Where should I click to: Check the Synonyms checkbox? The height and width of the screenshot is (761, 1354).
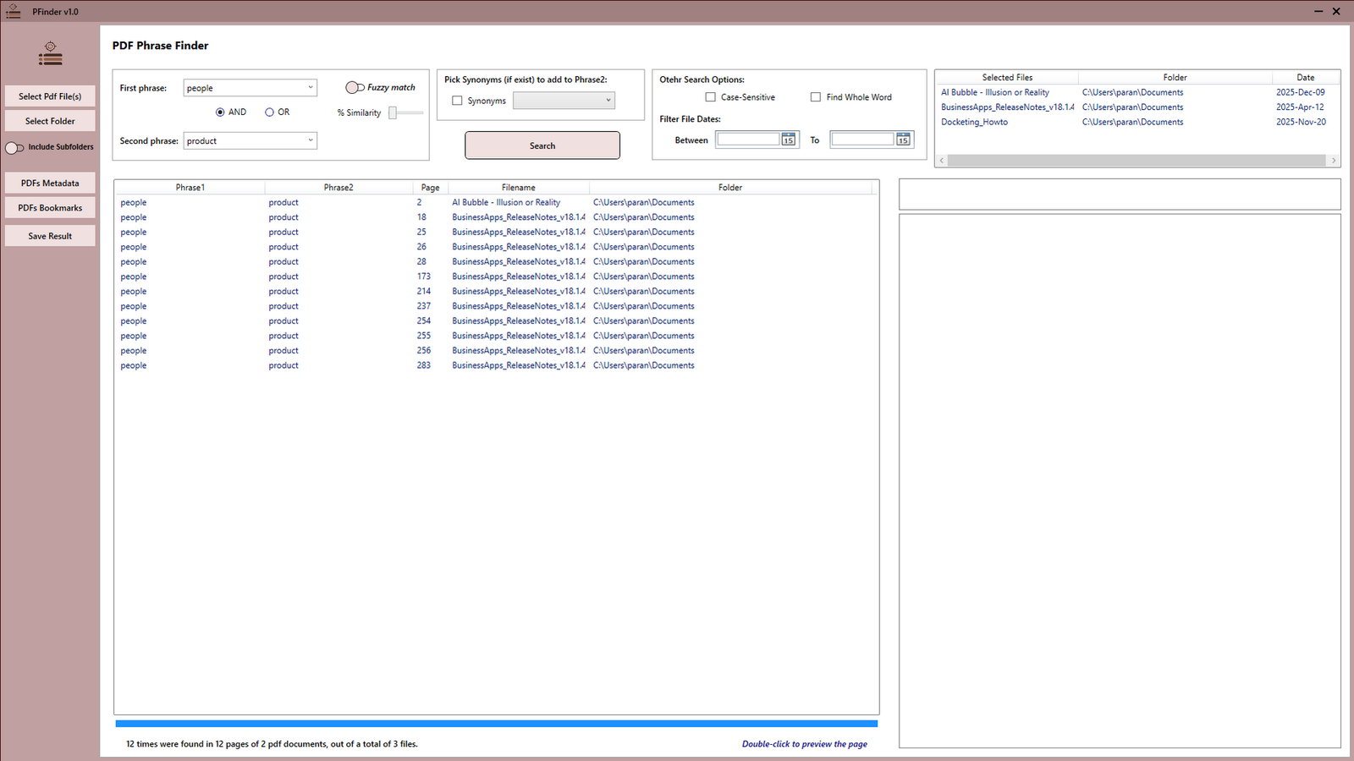click(458, 100)
